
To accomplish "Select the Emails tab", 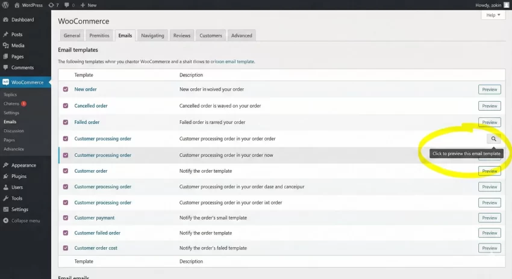I will 125,35.
